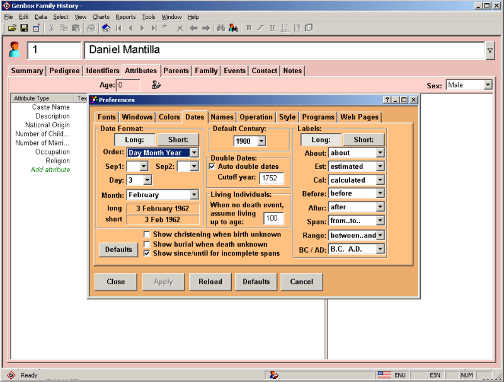Click the Apply button in Preferences
Image resolution: width=504 pixels, height=382 pixels.
(x=163, y=282)
